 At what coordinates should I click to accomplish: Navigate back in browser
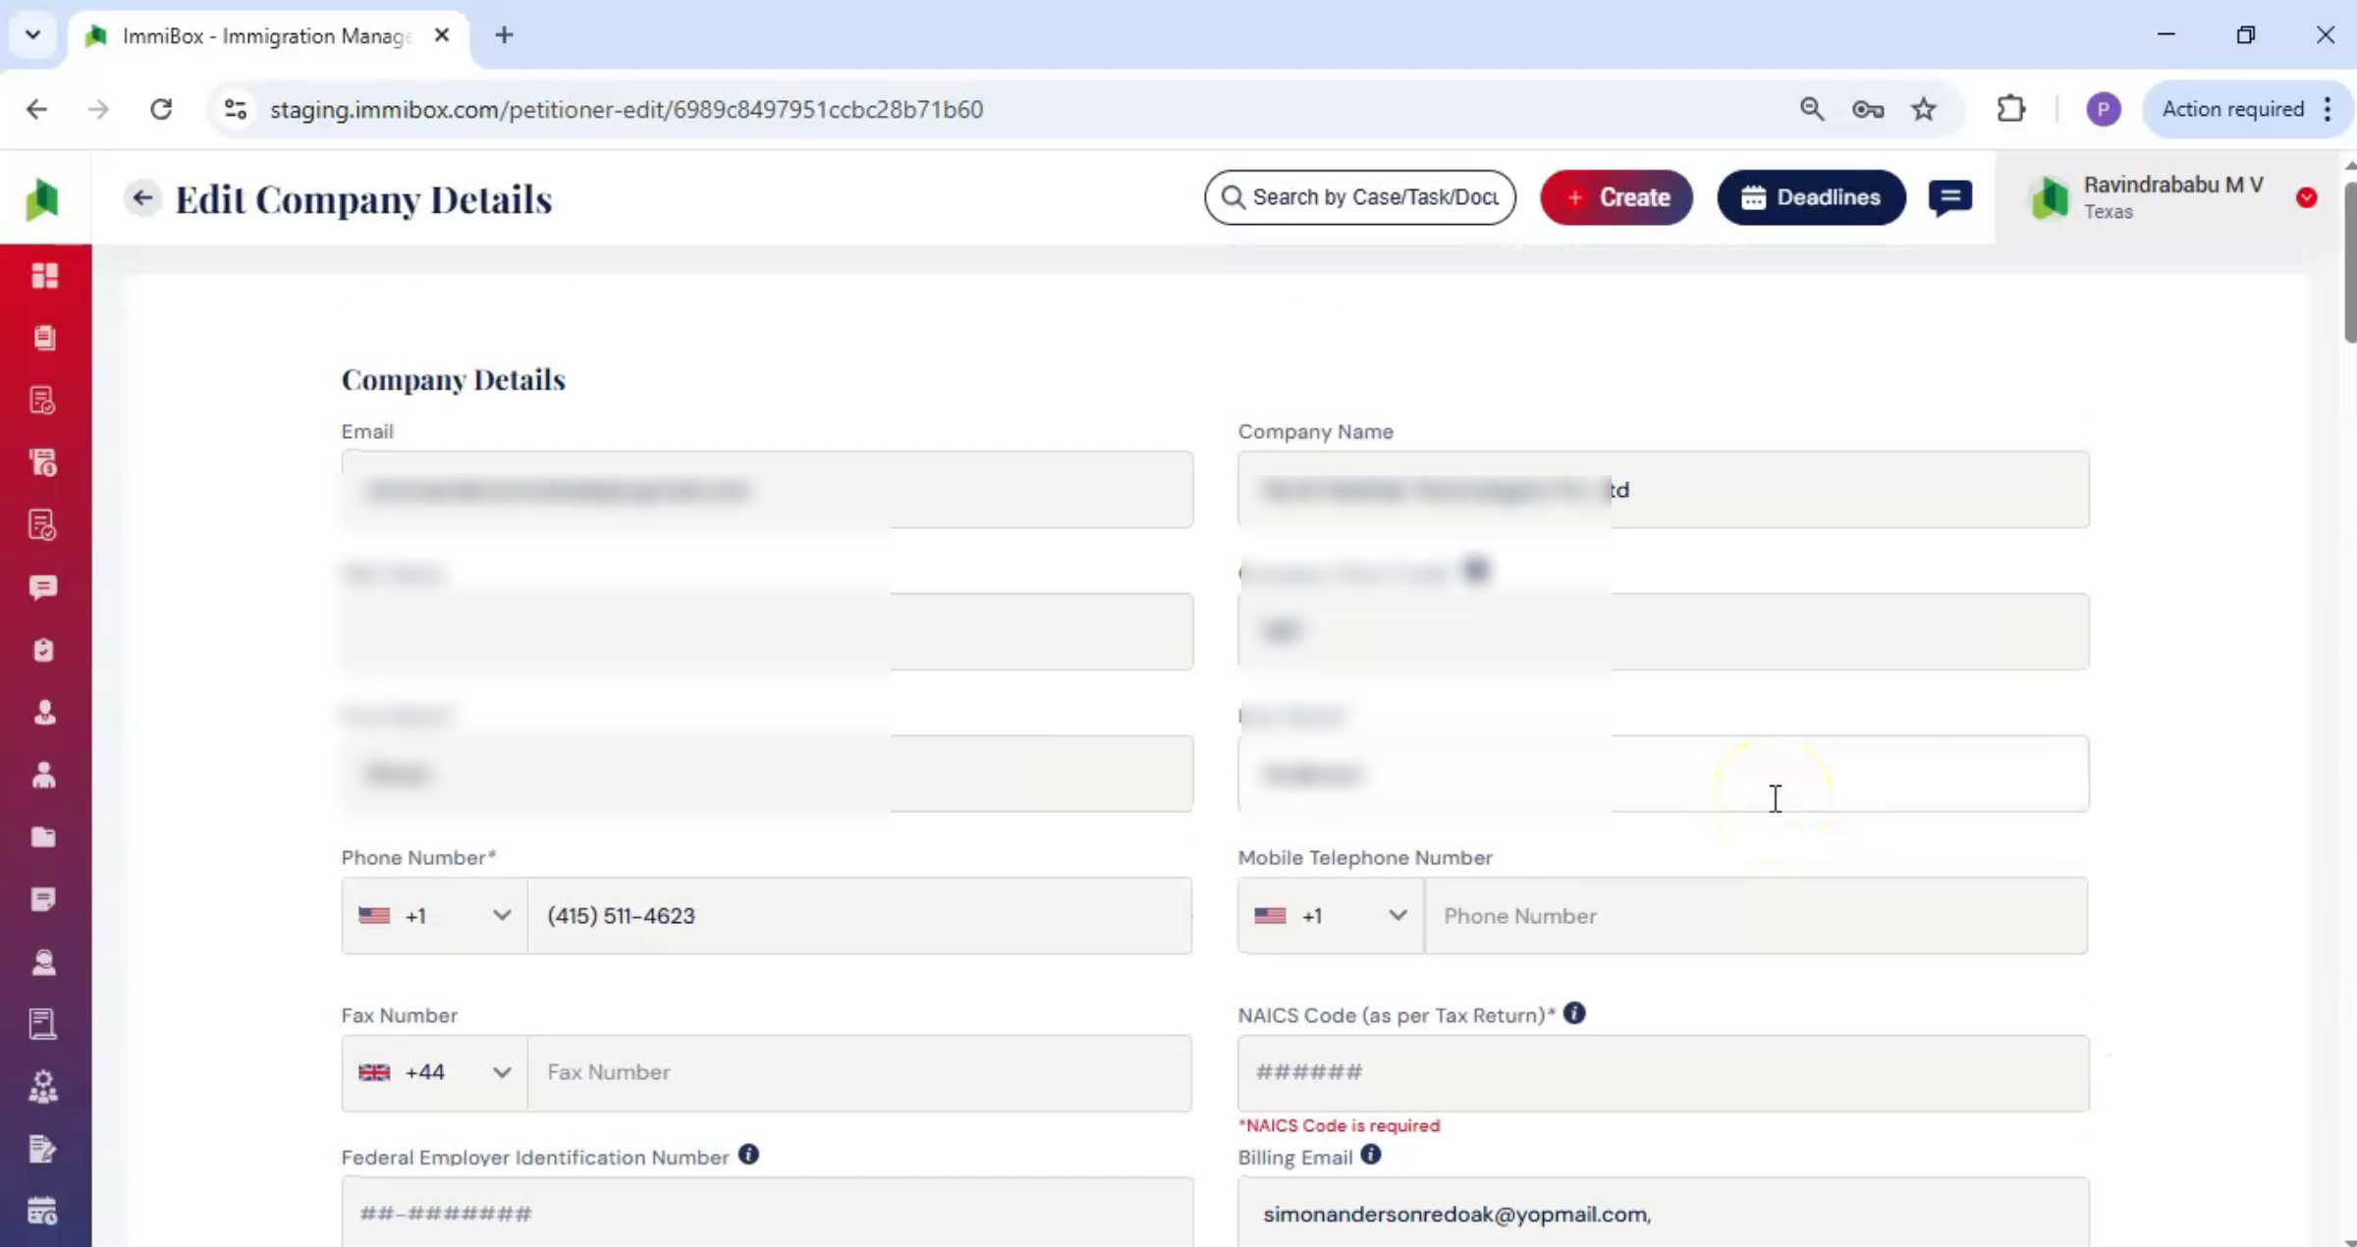(37, 109)
